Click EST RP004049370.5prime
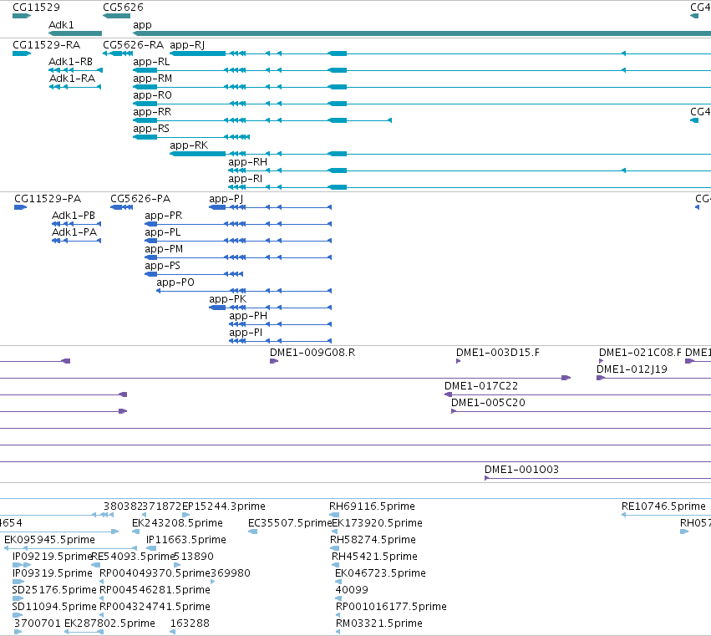711x636 pixels. tap(102, 582)
